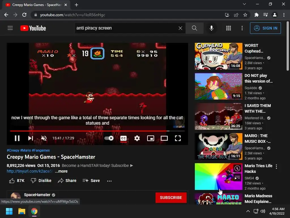
Task: Open File Explorer from taskbar
Action: (x=22, y=211)
